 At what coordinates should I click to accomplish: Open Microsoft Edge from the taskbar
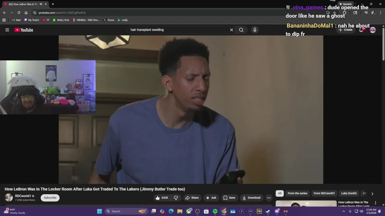click(171, 211)
